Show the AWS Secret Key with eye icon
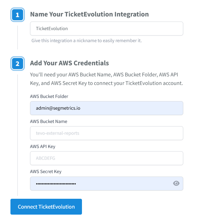Screen dimensions: 200x220 (176, 183)
